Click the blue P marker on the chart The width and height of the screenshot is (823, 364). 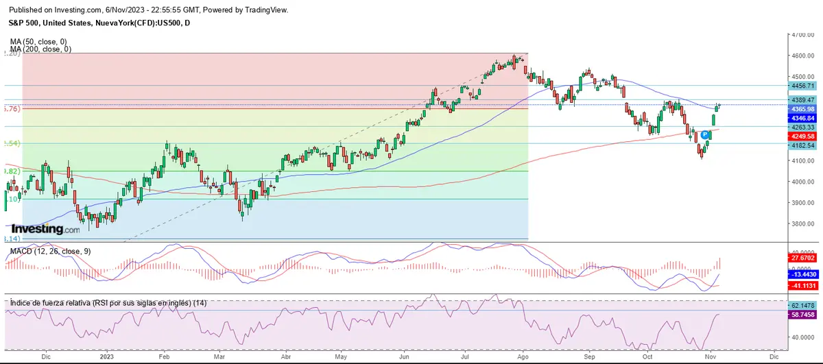(705, 135)
